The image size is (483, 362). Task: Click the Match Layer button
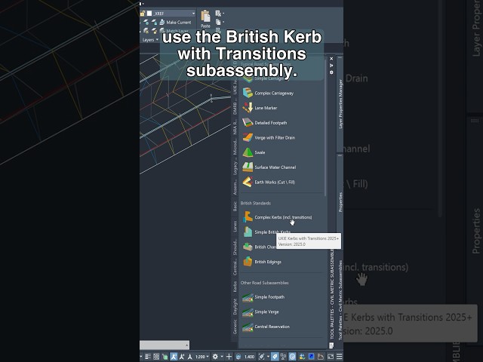click(174, 31)
